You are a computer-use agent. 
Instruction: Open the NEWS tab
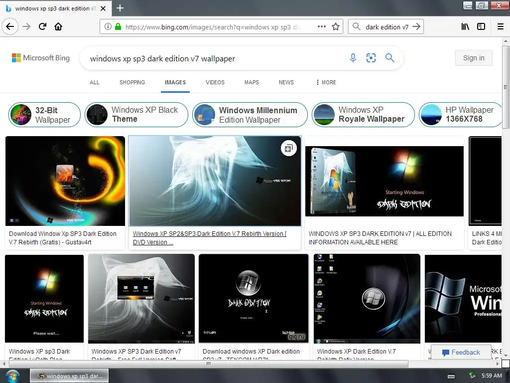[x=286, y=82]
